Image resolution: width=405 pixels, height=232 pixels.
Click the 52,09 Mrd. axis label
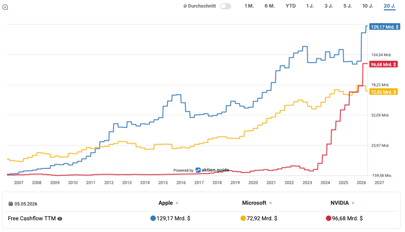380,115
